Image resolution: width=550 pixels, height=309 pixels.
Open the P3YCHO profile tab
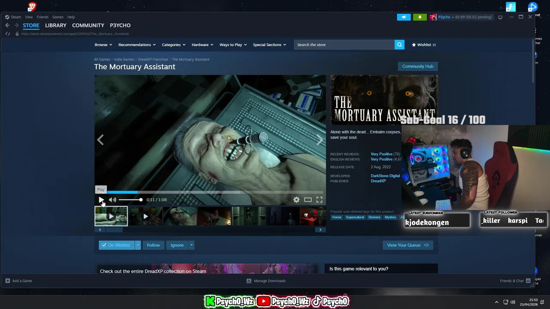[x=120, y=25]
